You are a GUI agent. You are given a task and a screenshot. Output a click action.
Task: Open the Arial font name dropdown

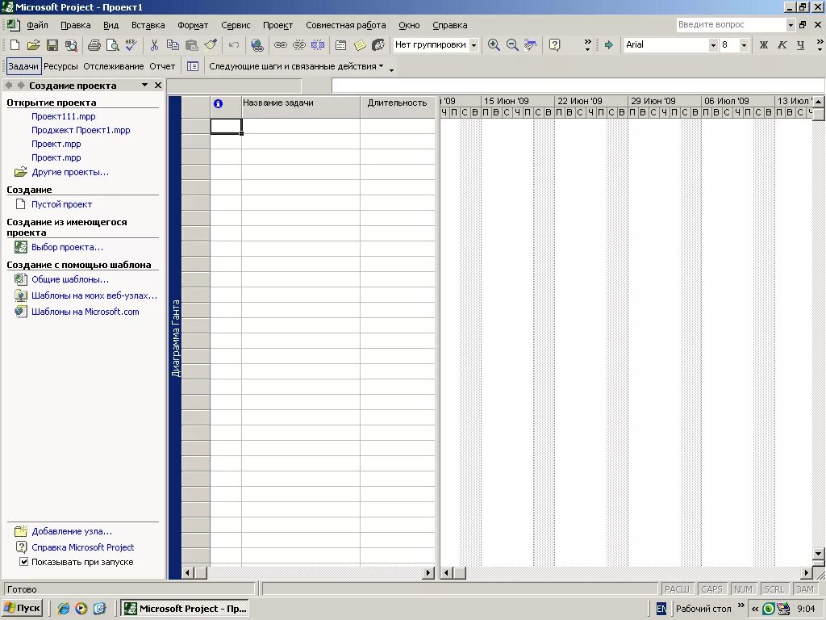[713, 45]
